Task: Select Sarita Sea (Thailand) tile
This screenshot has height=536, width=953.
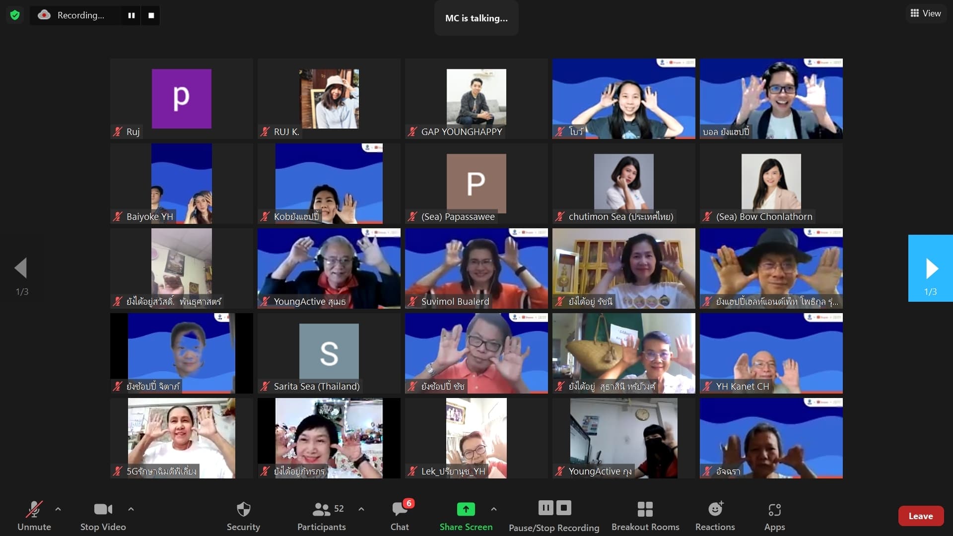Action: click(329, 353)
